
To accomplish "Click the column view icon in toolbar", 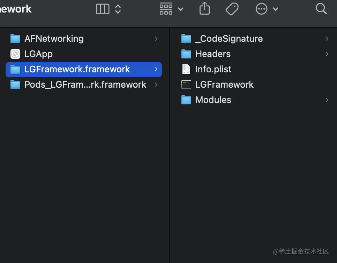I will point(103,9).
